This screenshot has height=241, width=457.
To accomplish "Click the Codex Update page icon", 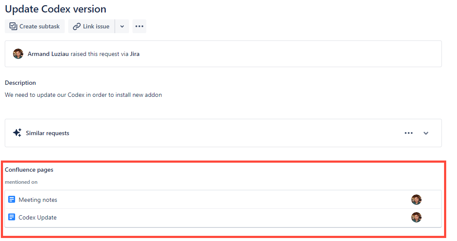I will point(12,217).
